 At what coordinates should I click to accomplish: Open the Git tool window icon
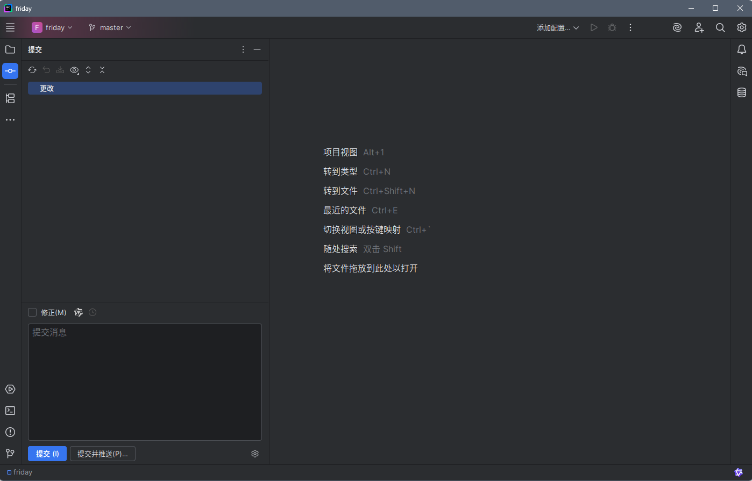point(10,454)
